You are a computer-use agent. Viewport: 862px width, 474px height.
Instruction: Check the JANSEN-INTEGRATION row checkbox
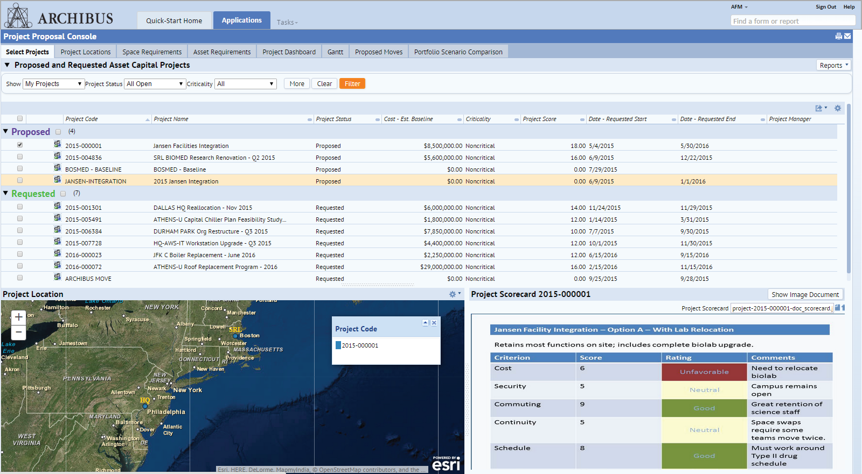pos(20,181)
